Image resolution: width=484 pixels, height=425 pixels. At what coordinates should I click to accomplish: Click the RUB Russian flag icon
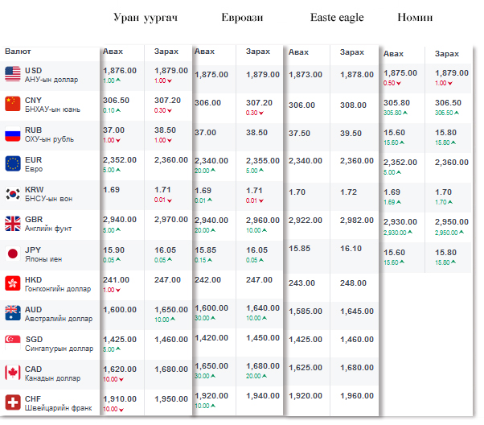(x=12, y=134)
